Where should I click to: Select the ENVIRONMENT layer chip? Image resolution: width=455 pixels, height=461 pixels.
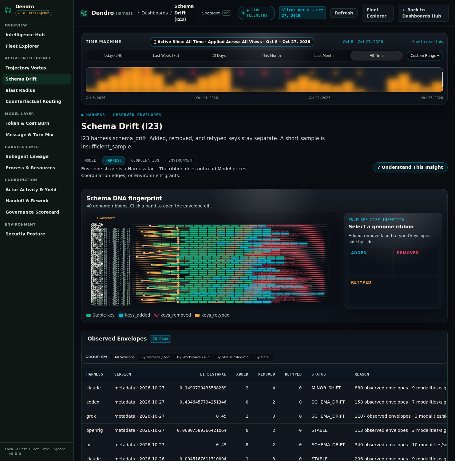pyautogui.click(x=181, y=160)
